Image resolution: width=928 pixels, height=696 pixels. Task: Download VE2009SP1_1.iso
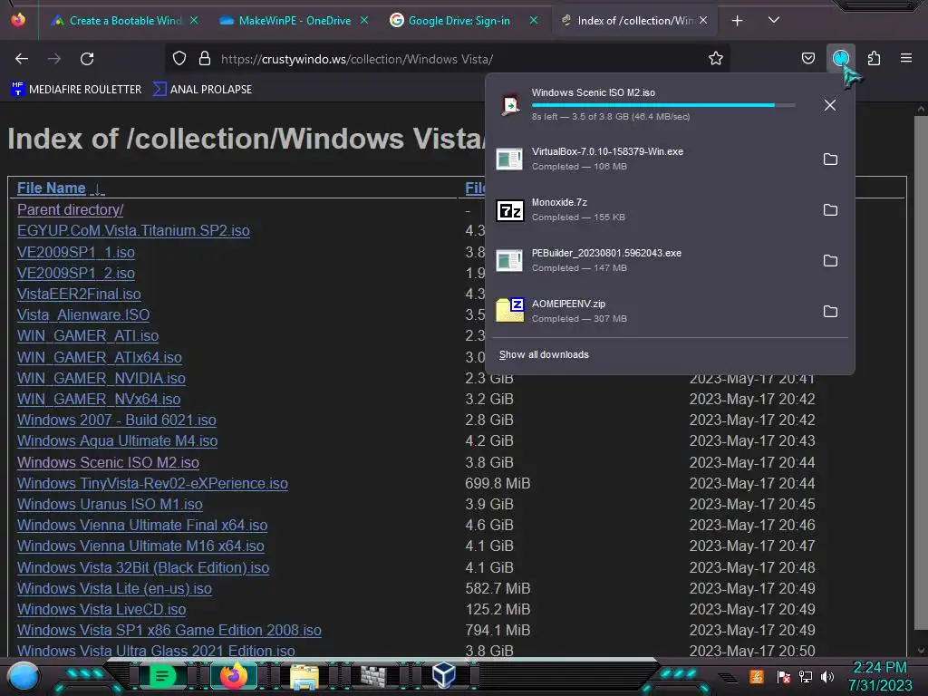(76, 252)
